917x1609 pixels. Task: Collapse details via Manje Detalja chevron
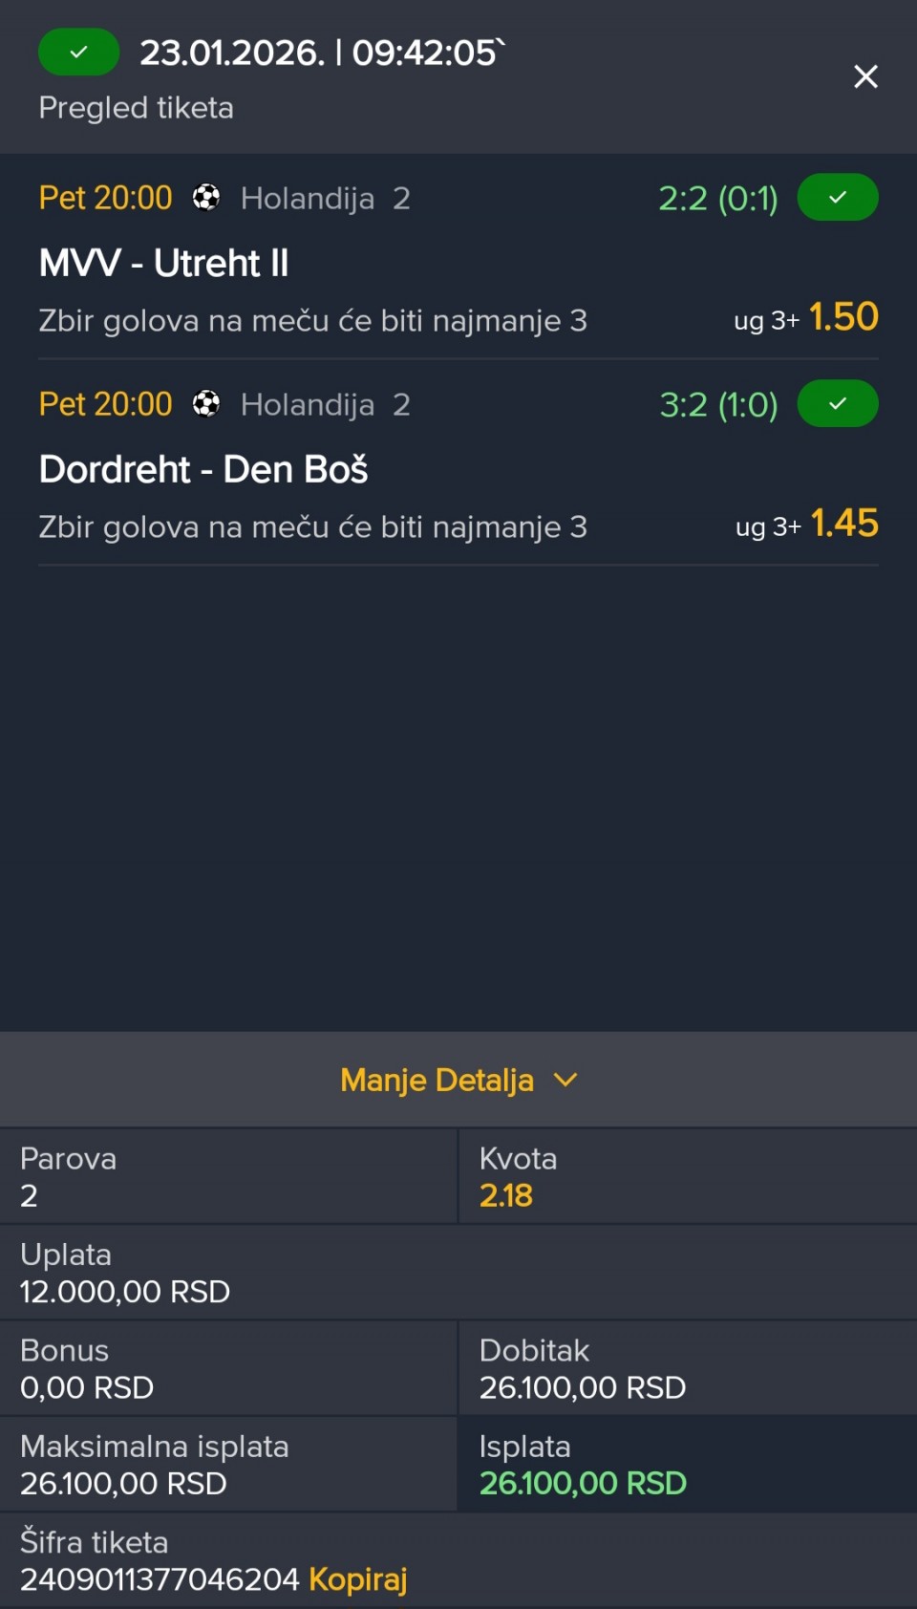[x=566, y=1080]
